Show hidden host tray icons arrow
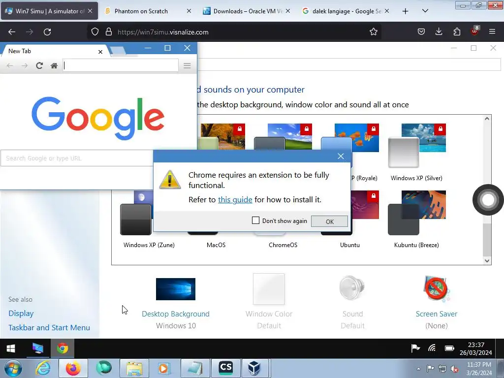Screen dimensions: 504x378 click(x=418, y=369)
